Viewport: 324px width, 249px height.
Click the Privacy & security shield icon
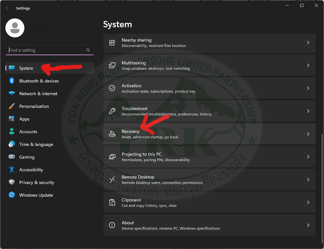[12, 182]
